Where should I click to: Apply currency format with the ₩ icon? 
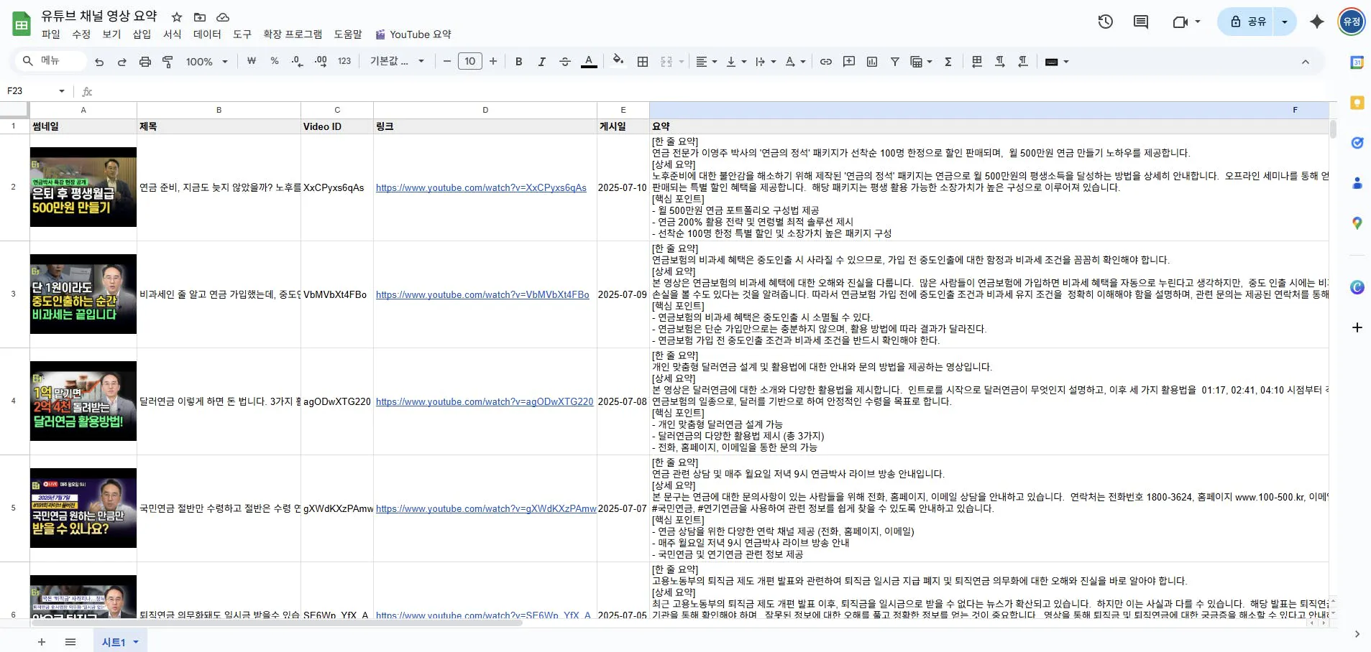point(250,62)
